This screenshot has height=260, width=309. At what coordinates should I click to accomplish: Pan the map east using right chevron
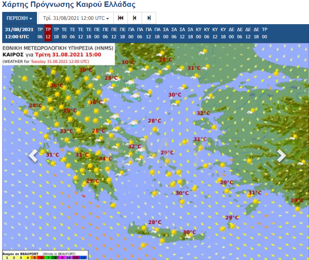click(280, 155)
